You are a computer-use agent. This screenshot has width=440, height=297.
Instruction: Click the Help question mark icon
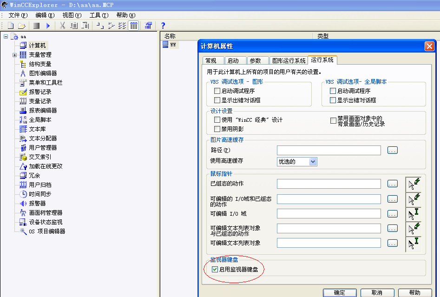[x=163, y=26]
